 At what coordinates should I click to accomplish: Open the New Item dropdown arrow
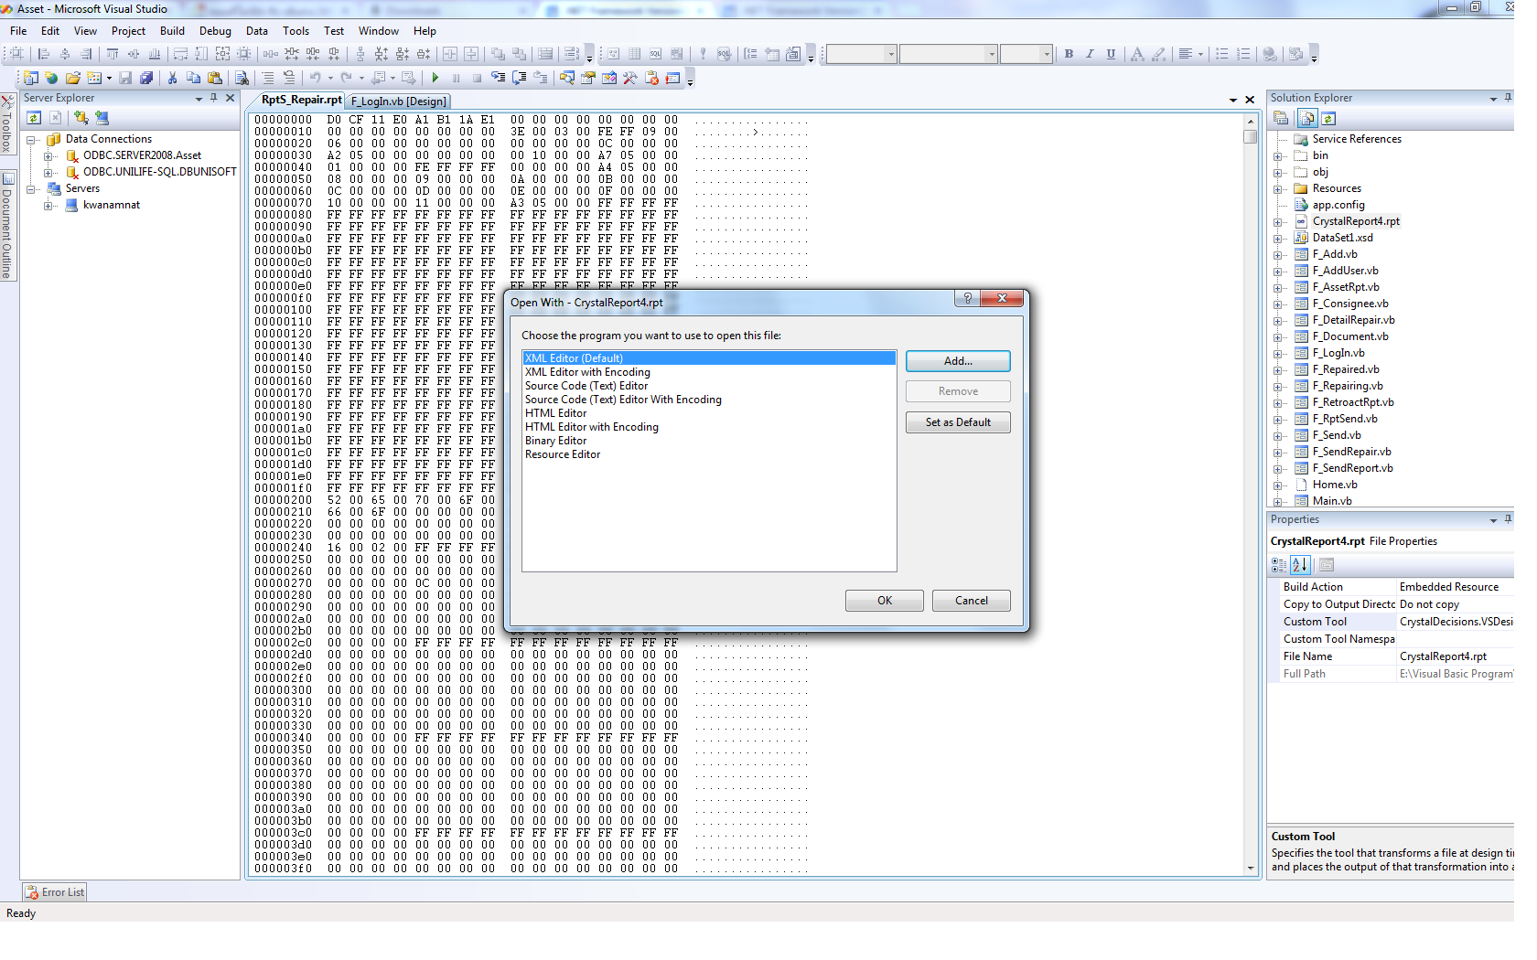[109, 78]
